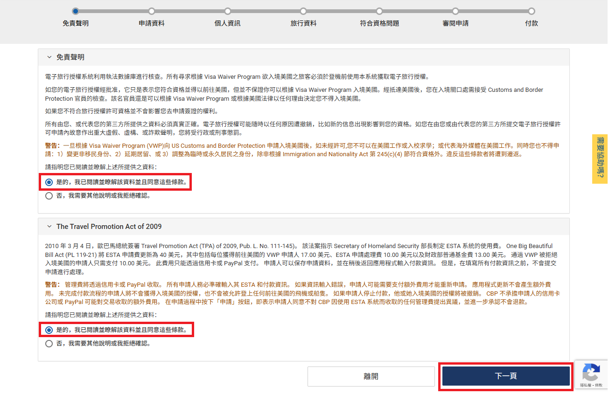Open reCAPTCHA 隱私權 link
This screenshot has height=394, width=616.
[x=586, y=385]
